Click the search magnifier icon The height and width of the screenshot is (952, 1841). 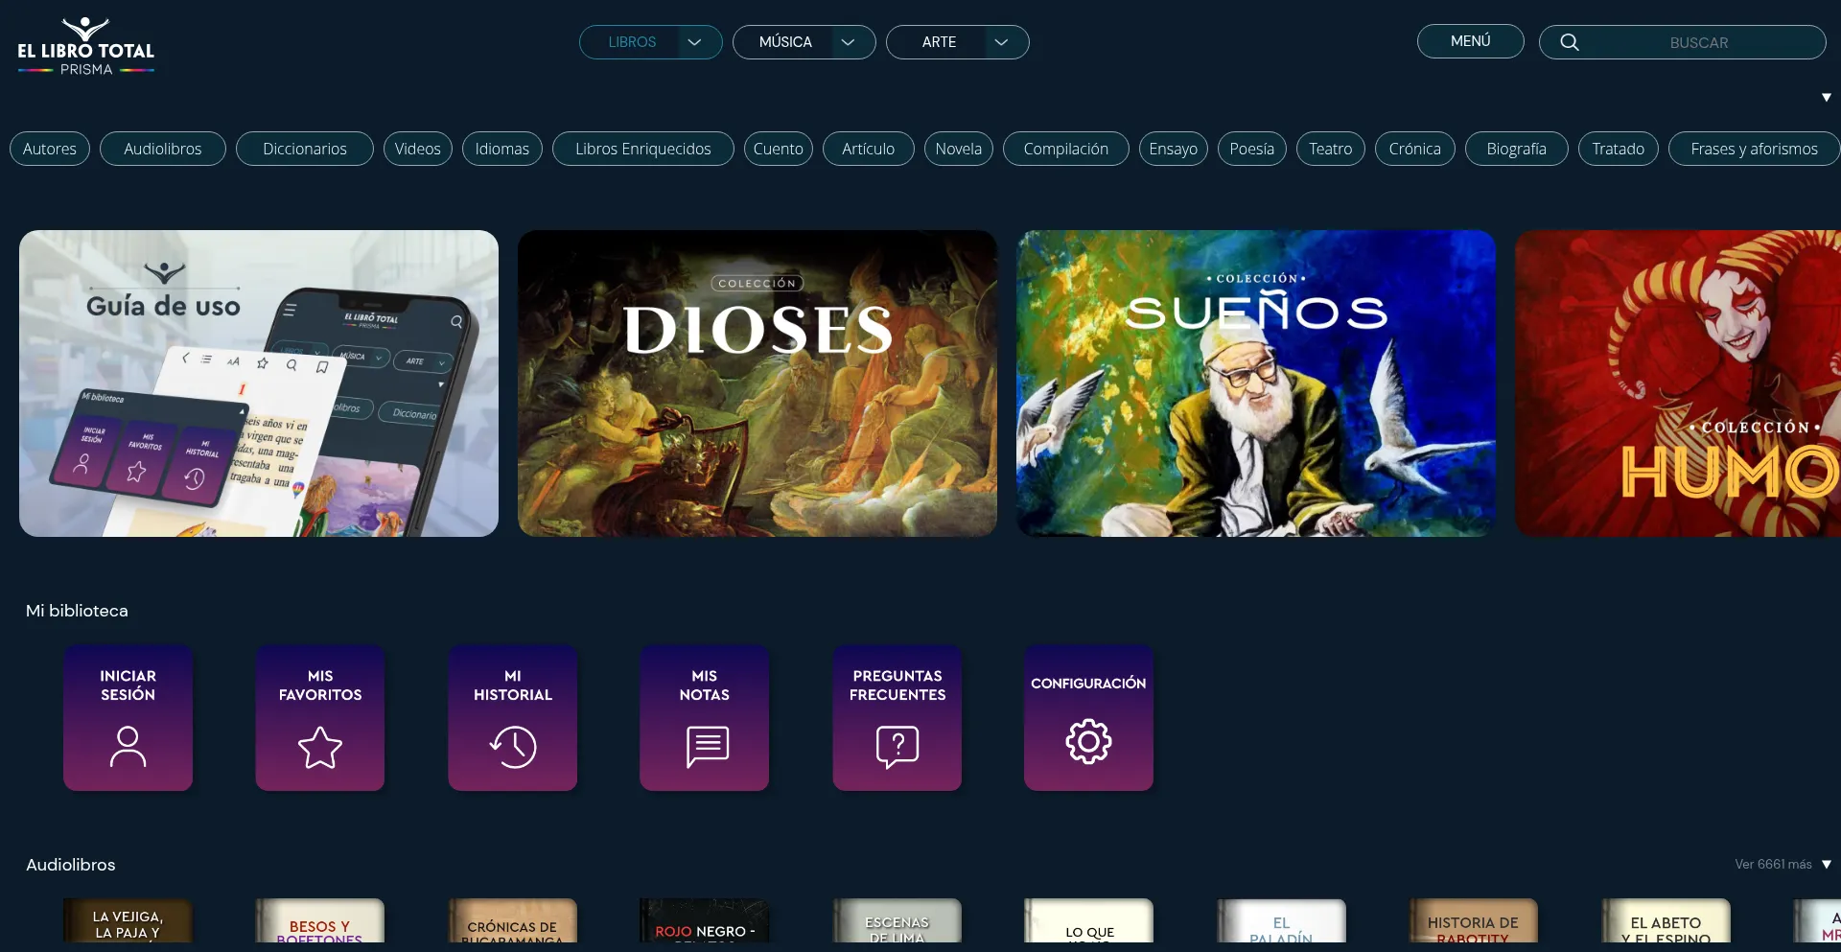(1570, 42)
